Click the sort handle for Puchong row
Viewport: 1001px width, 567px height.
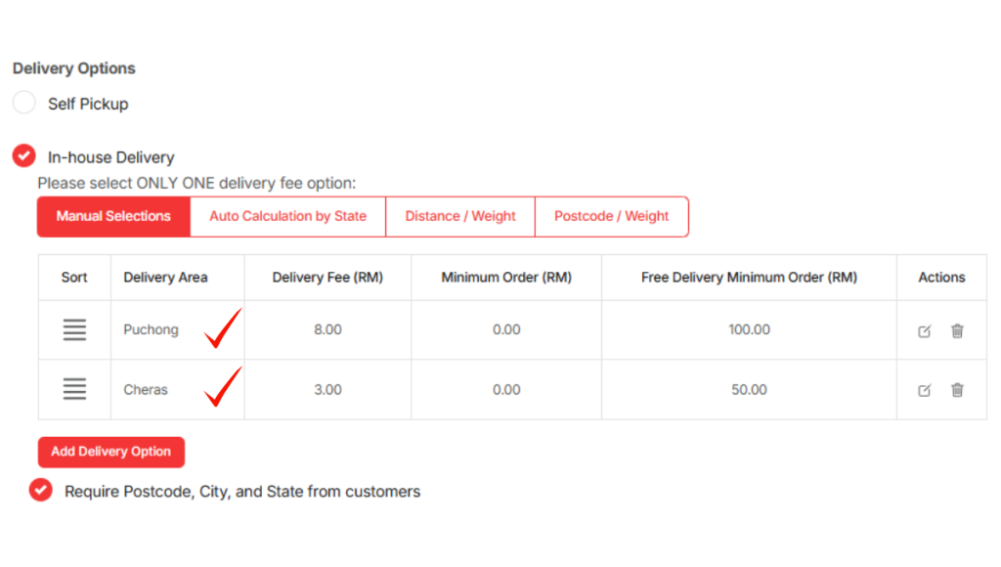click(74, 330)
